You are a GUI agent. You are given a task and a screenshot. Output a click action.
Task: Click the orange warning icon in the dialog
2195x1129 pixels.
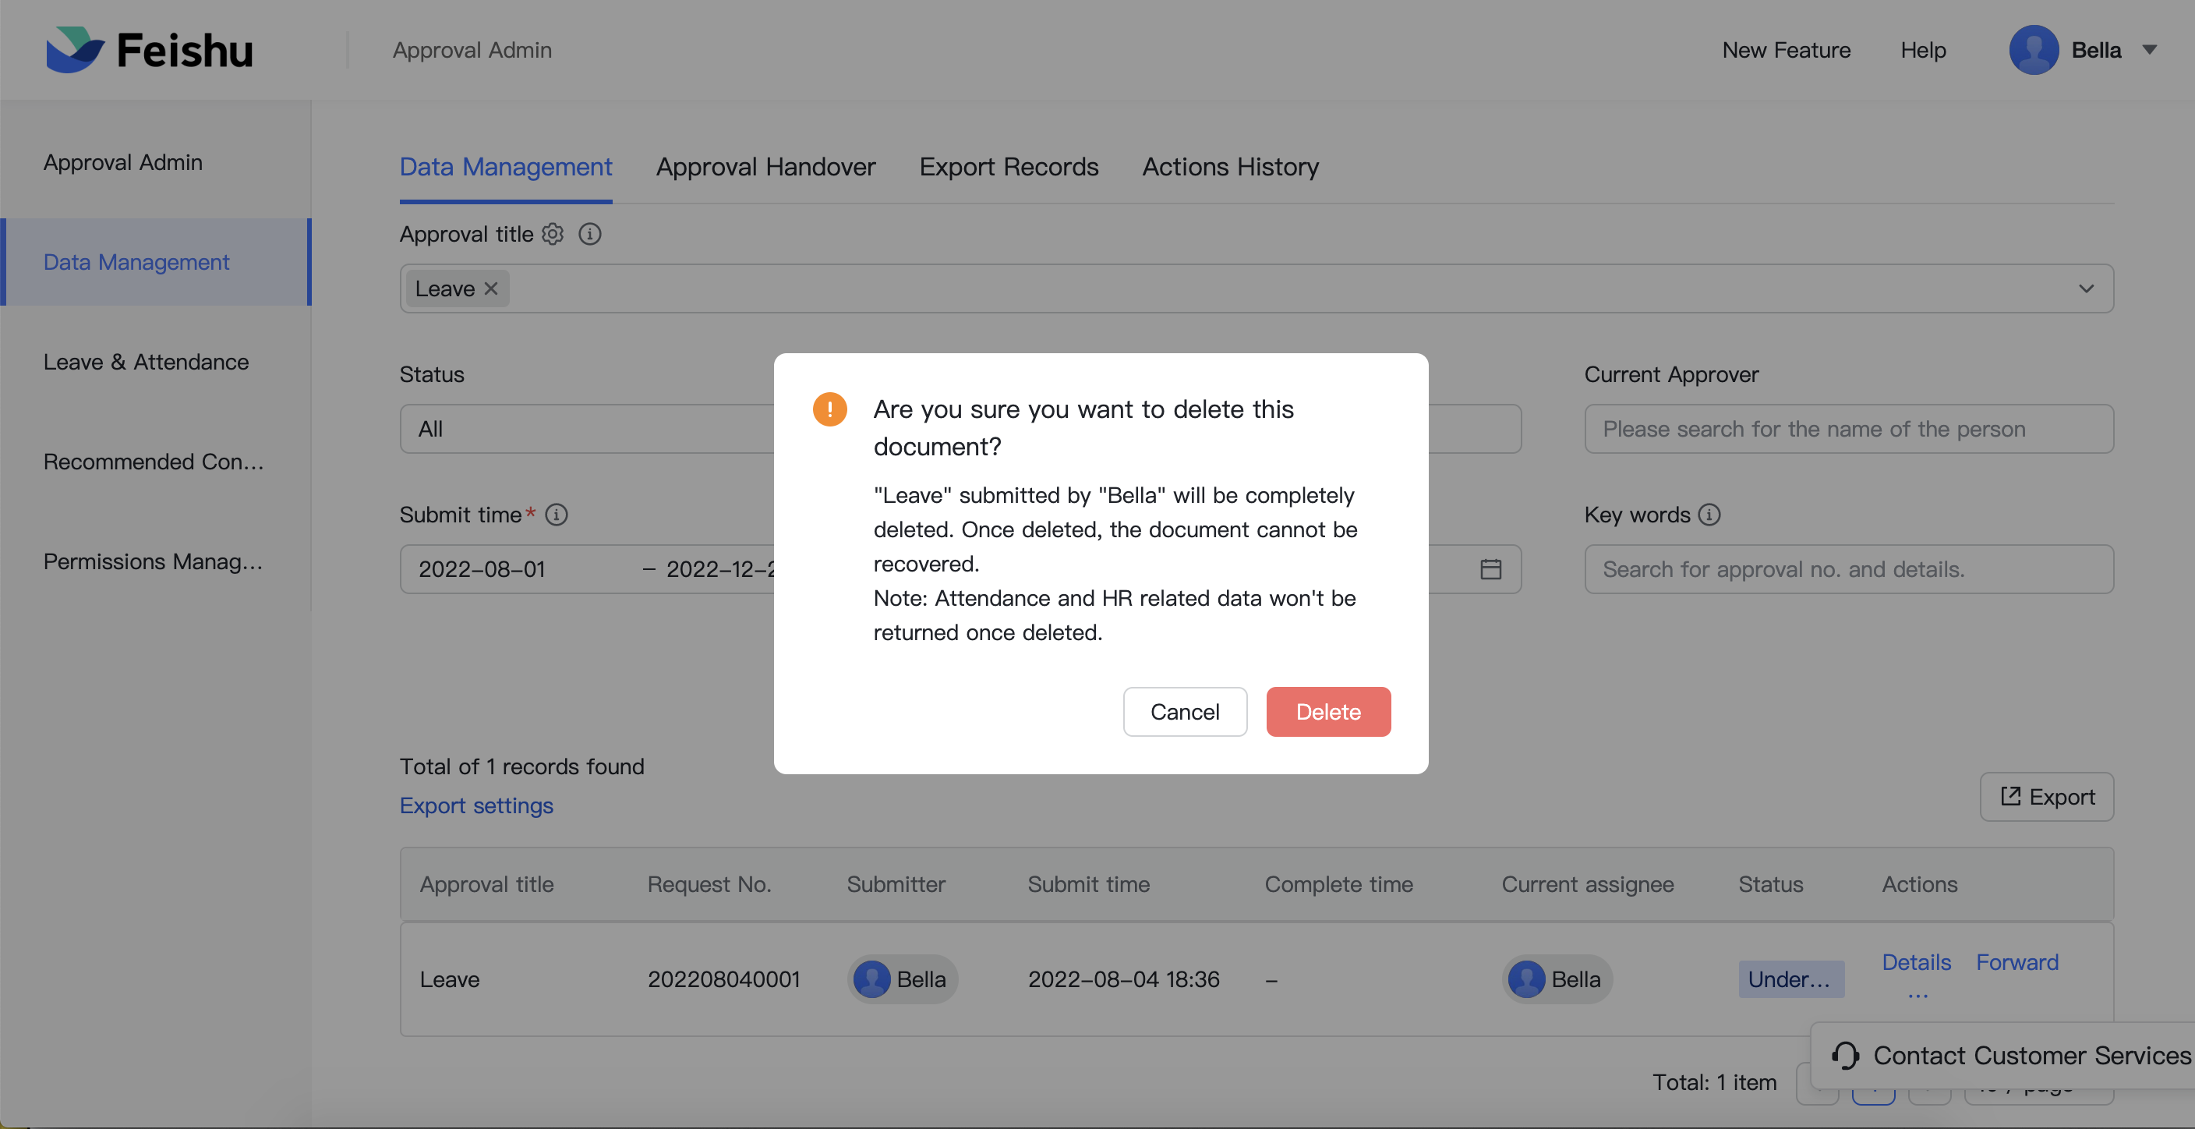[x=830, y=409]
